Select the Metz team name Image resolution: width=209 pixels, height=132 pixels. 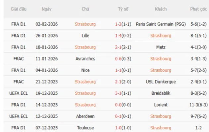(x=161, y=47)
